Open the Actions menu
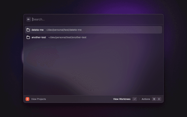The width and height of the screenshot is (187, 117). [x=146, y=99]
